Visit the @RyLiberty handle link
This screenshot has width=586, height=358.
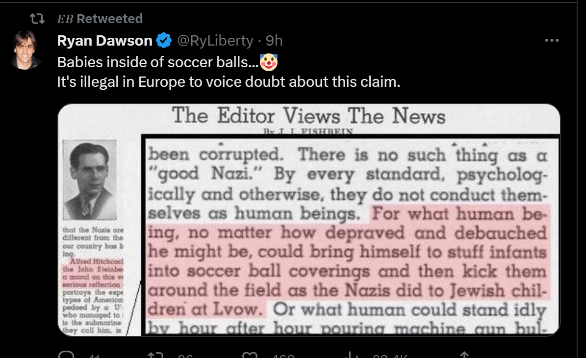point(215,40)
